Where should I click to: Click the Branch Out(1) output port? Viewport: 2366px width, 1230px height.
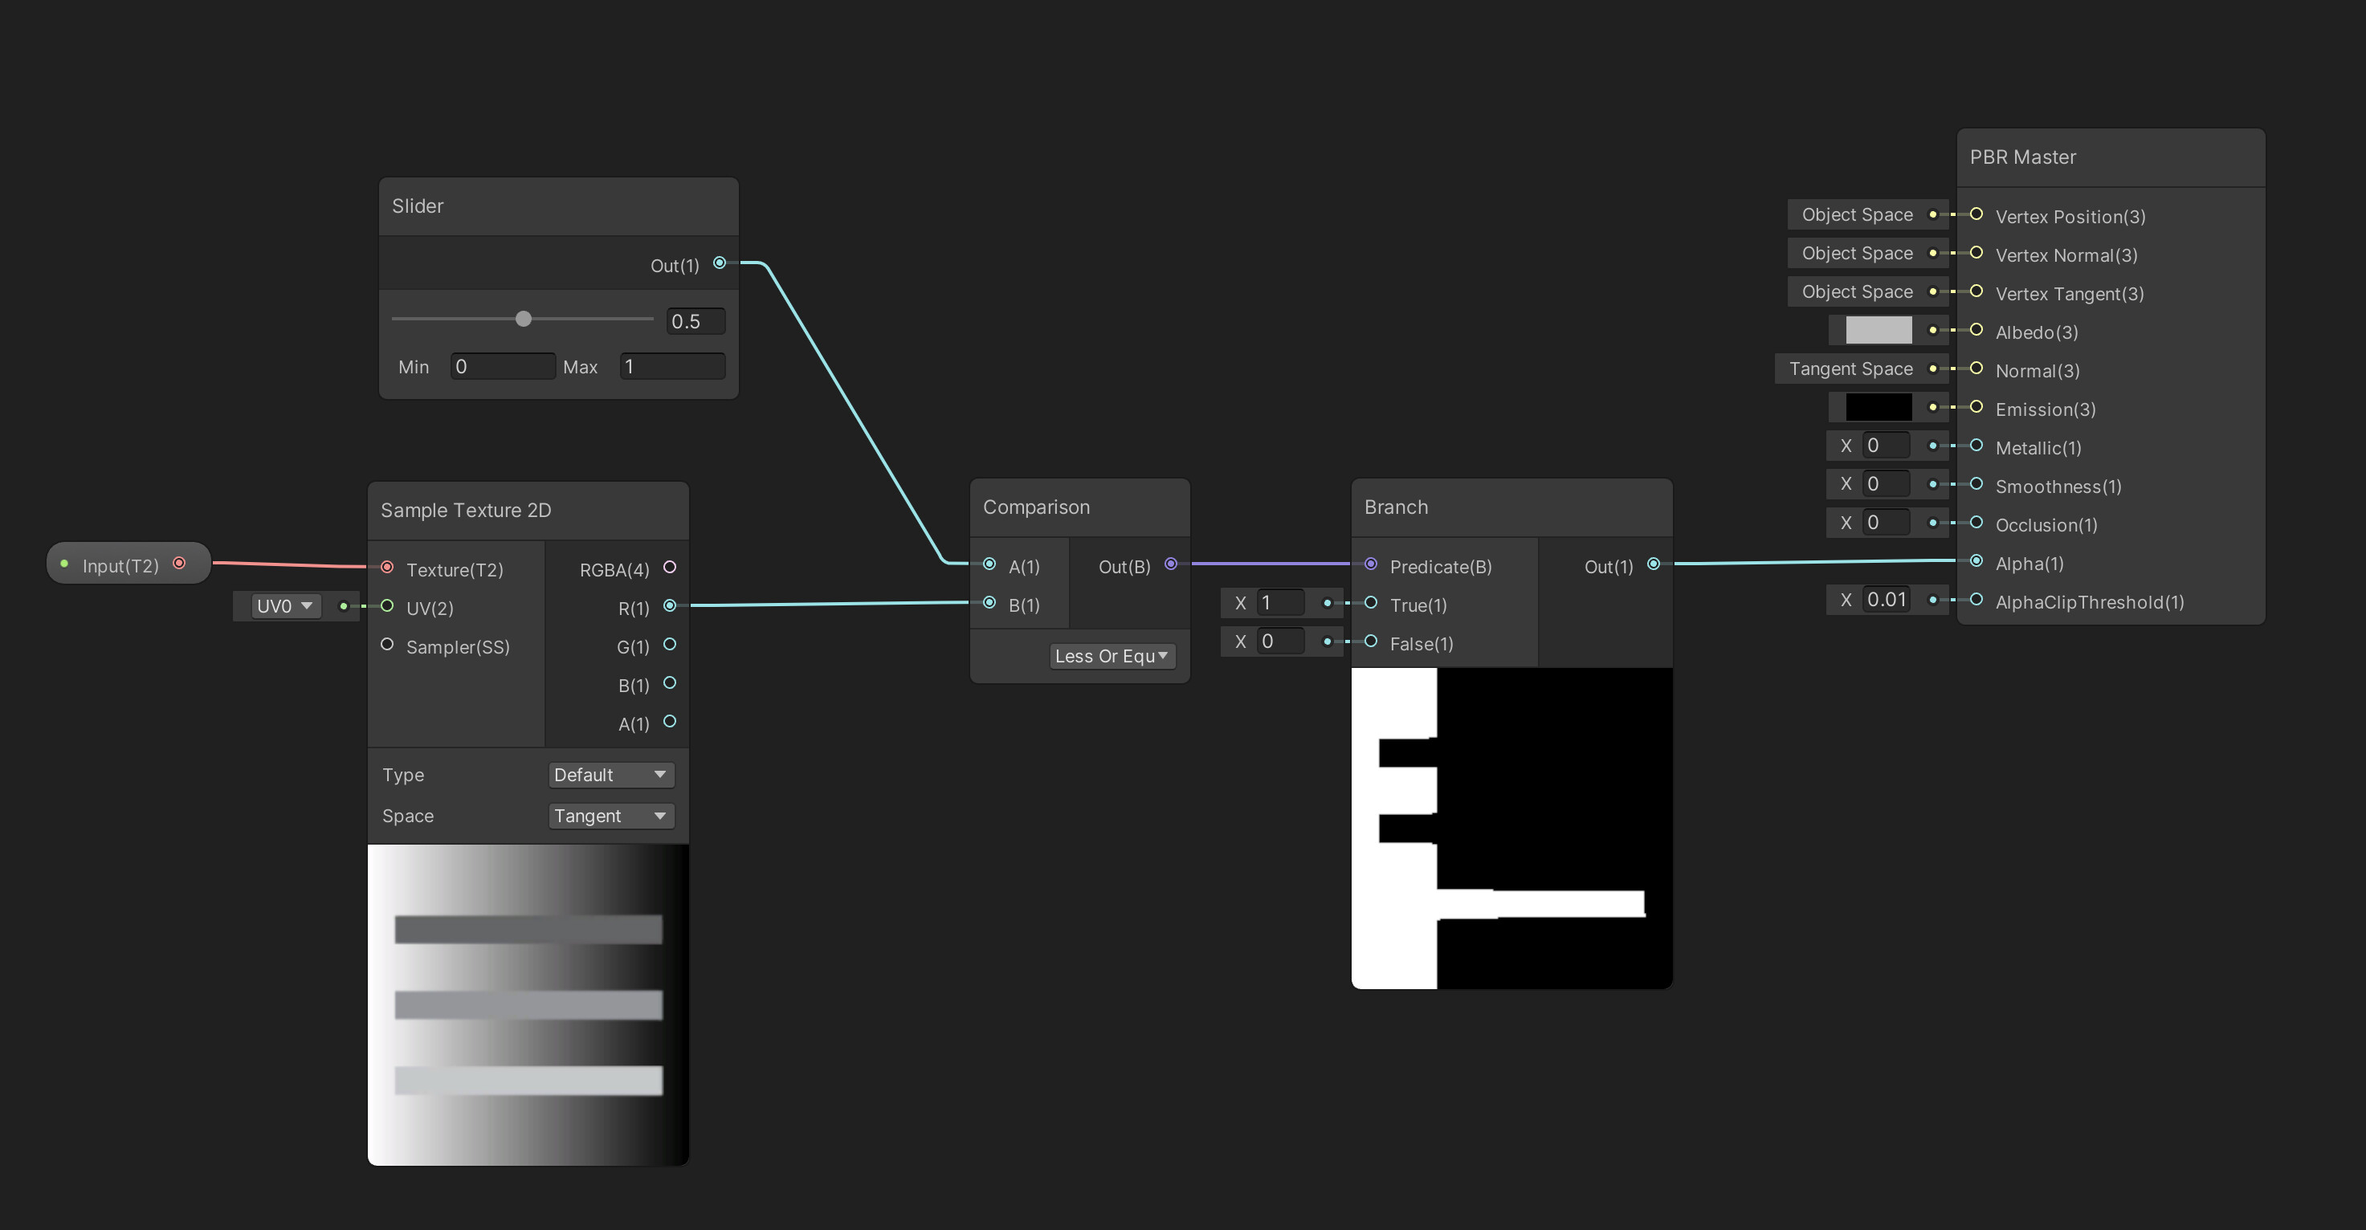click(x=1654, y=564)
